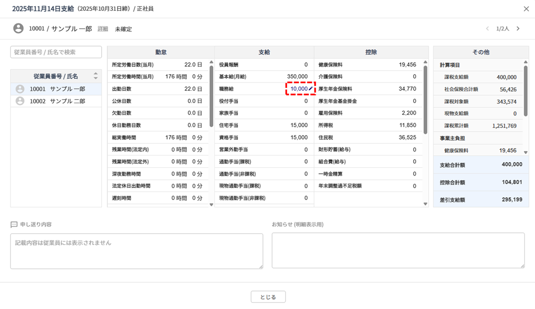Select employee 10001 サンプル 一郎 in list
The height and width of the screenshot is (309, 535).
(56, 89)
